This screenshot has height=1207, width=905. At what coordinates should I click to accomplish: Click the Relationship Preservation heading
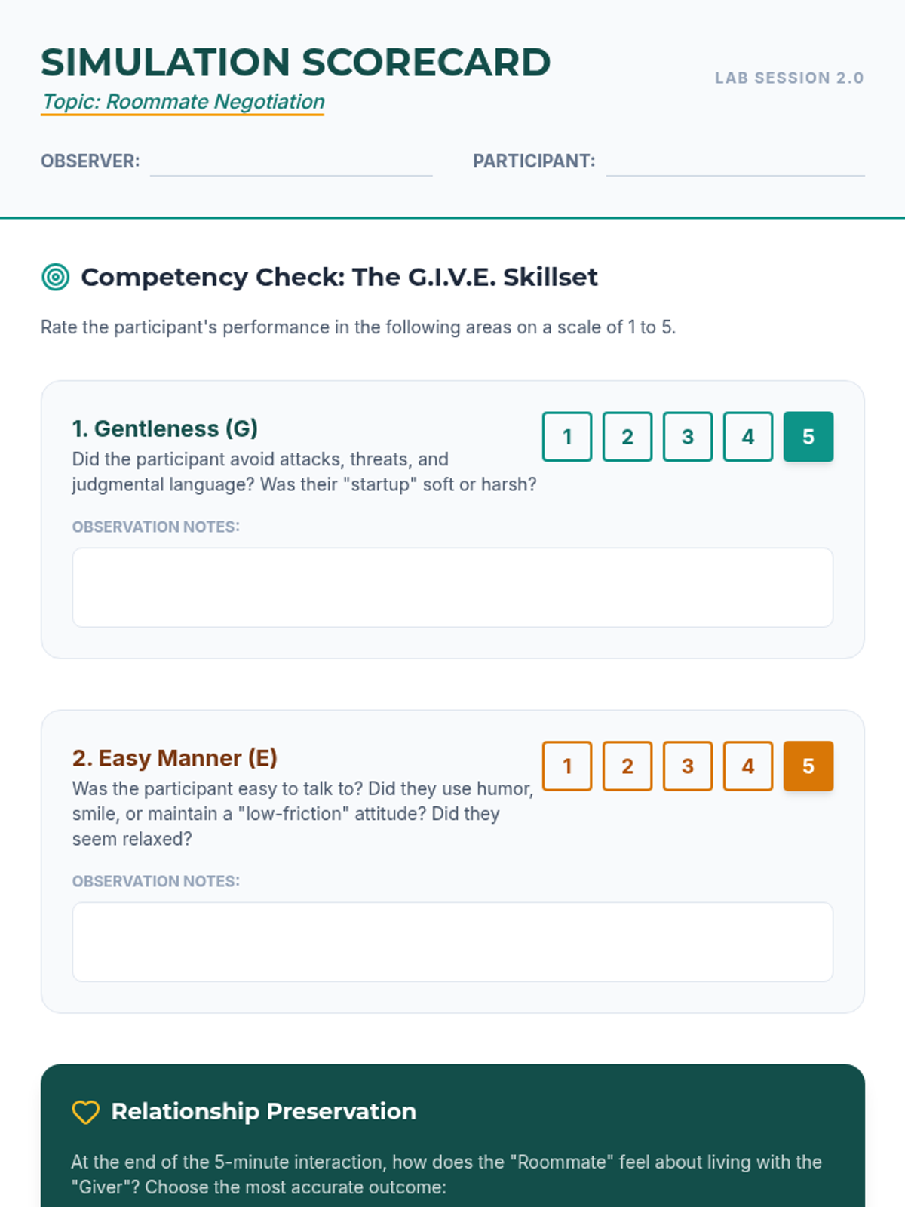[263, 1112]
